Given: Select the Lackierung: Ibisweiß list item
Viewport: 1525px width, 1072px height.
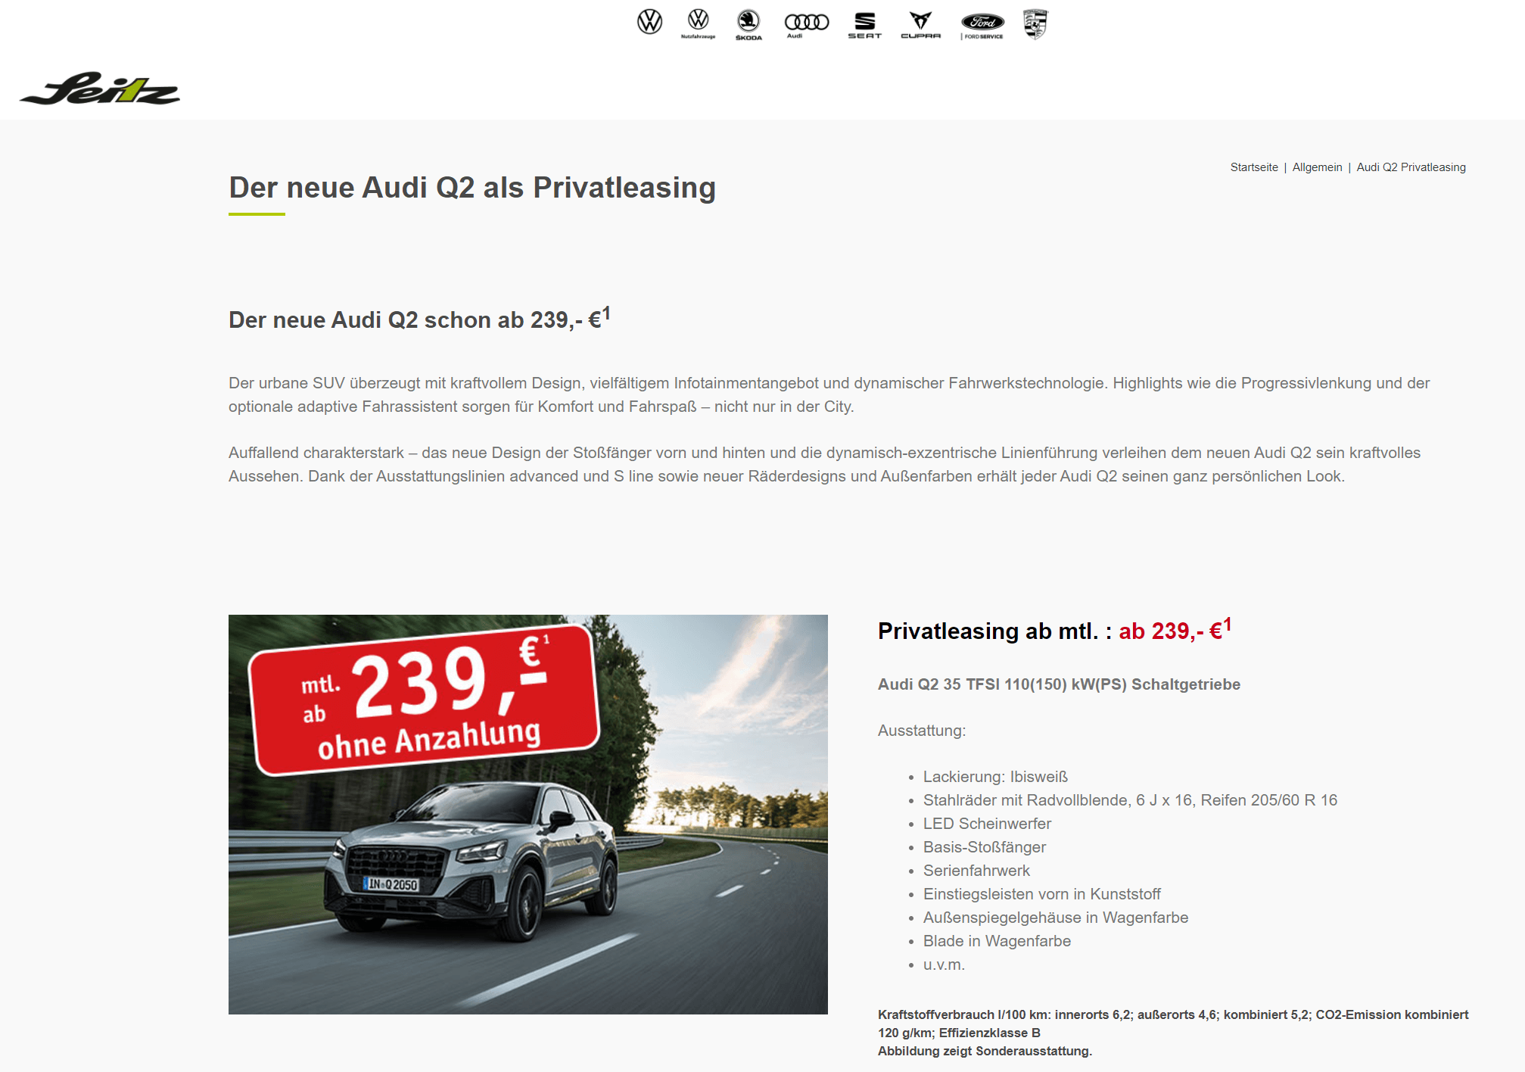Looking at the screenshot, I should [995, 777].
